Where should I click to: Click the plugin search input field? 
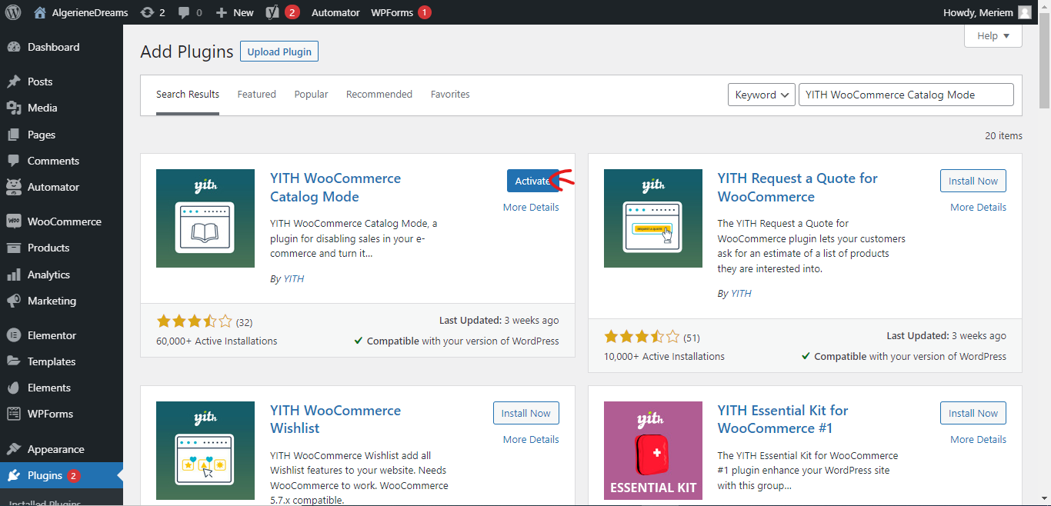(906, 95)
